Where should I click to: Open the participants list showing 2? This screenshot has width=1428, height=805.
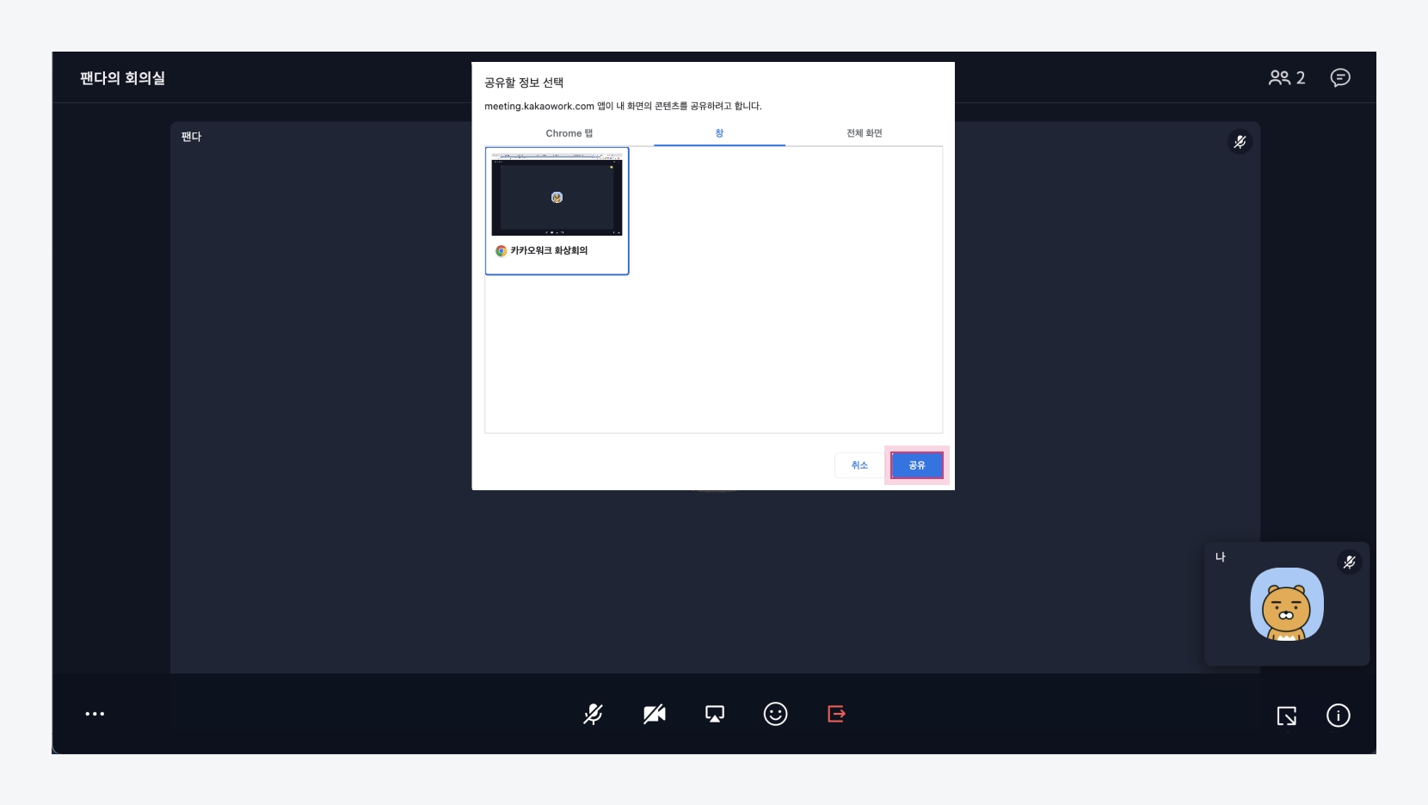pyautogui.click(x=1286, y=78)
